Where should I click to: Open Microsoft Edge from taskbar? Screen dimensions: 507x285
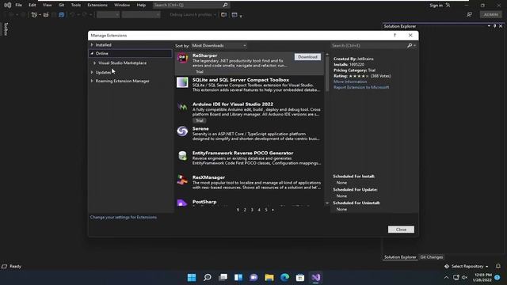click(x=284, y=277)
